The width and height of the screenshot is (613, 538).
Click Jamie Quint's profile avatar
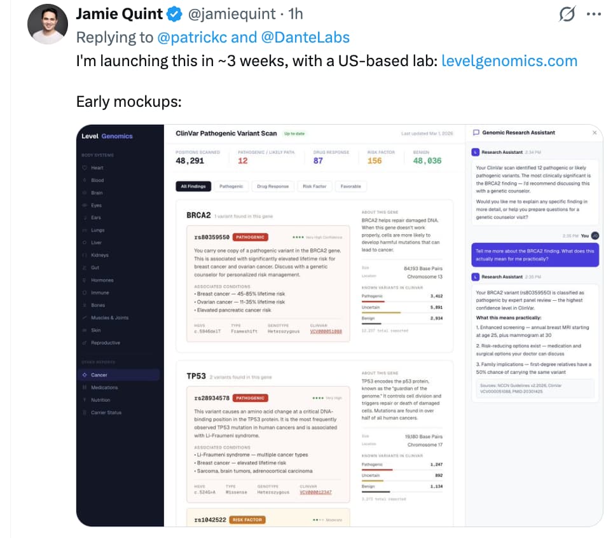(x=46, y=24)
